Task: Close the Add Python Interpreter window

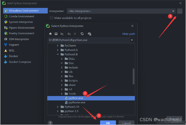Action: click(180, 3)
